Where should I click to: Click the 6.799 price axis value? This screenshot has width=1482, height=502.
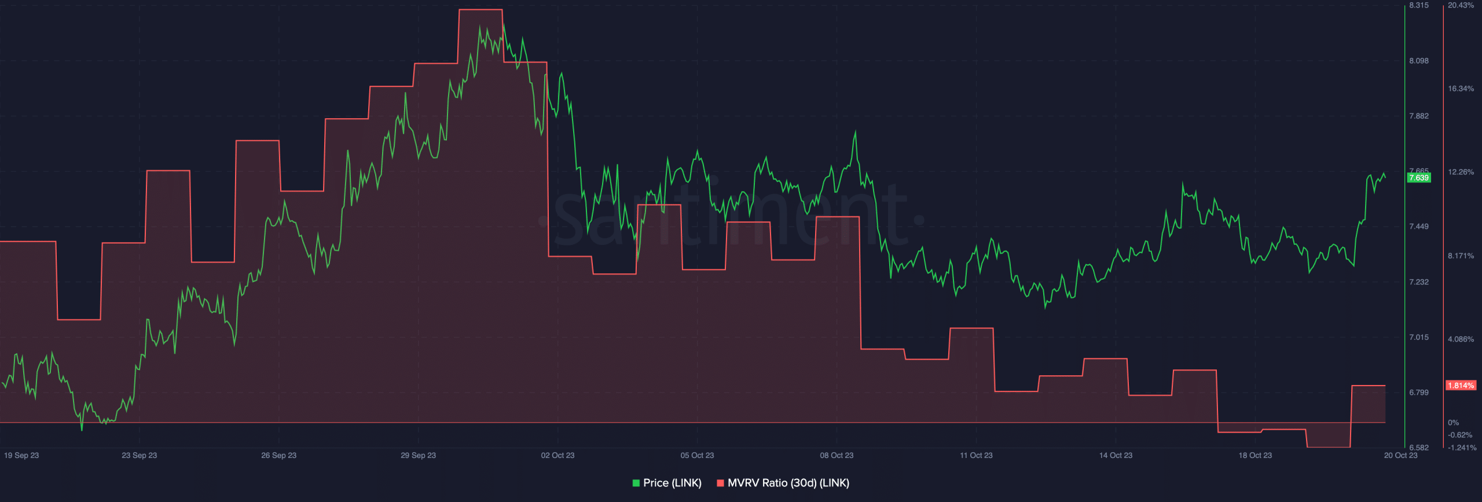pyautogui.click(x=1419, y=393)
